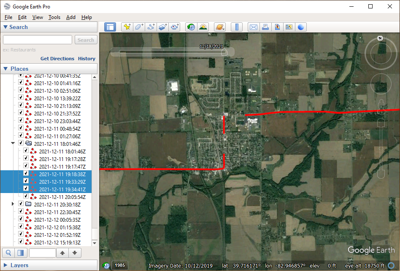Select the North indicator on the compass
This screenshot has height=271, width=400.
380,38
